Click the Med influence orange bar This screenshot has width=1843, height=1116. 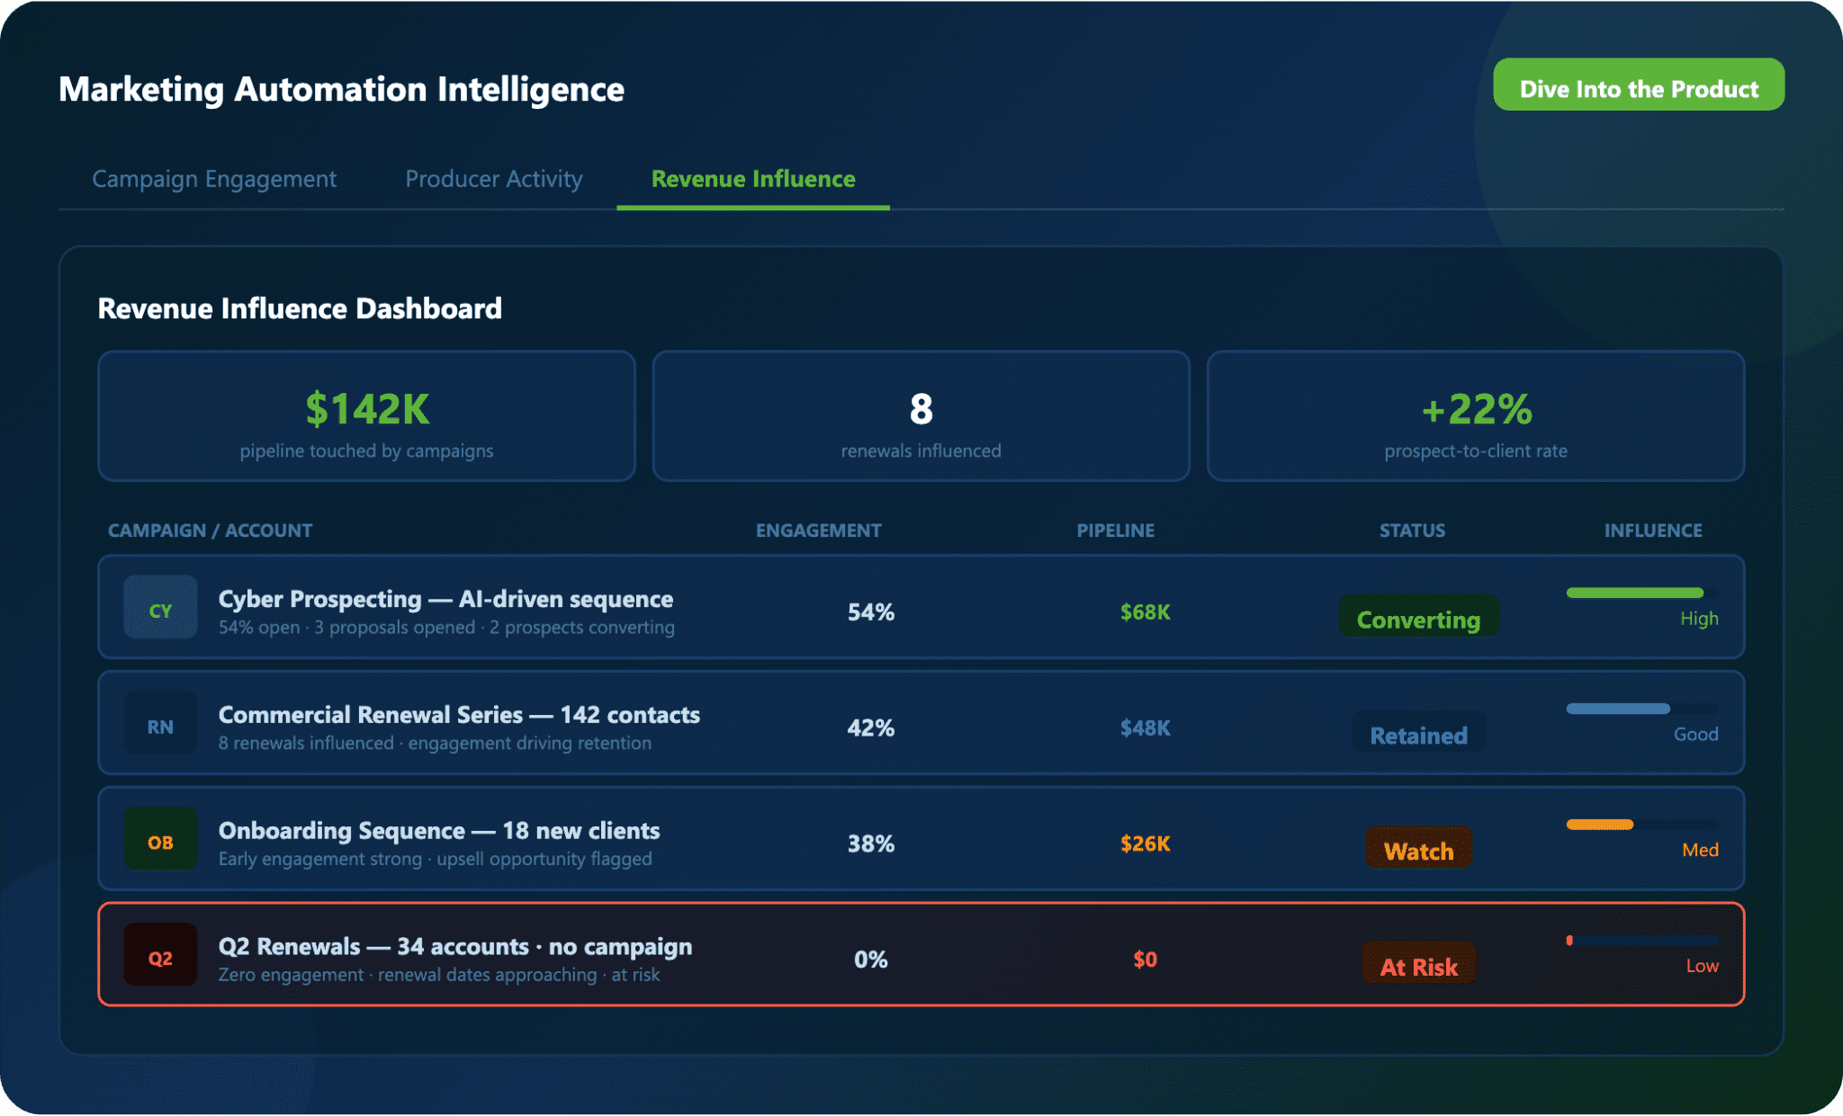tap(1600, 825)
